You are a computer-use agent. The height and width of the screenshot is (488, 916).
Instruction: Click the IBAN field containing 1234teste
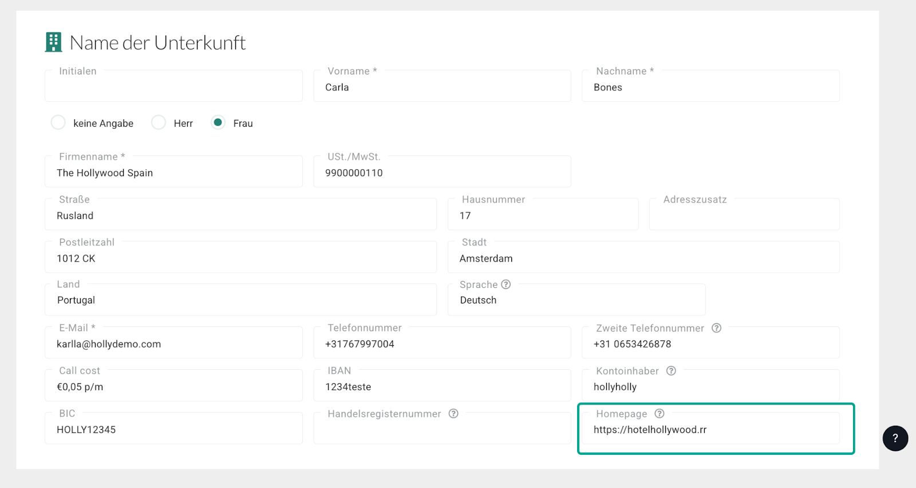[442, 385]
